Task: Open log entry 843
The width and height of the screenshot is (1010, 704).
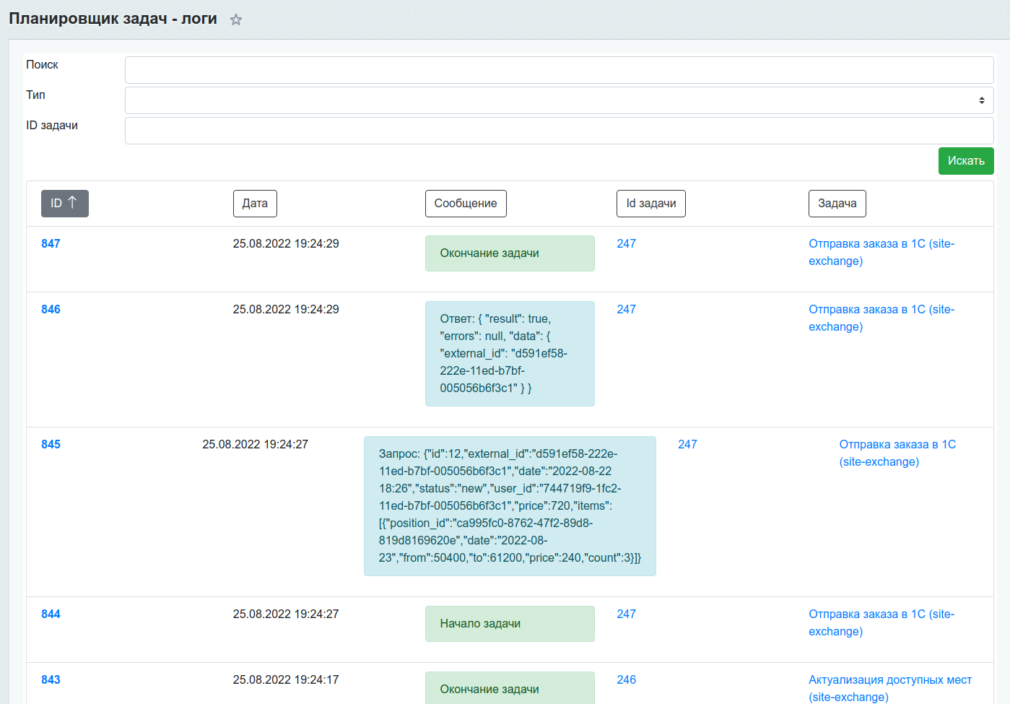Action: (x=51, y=680)
